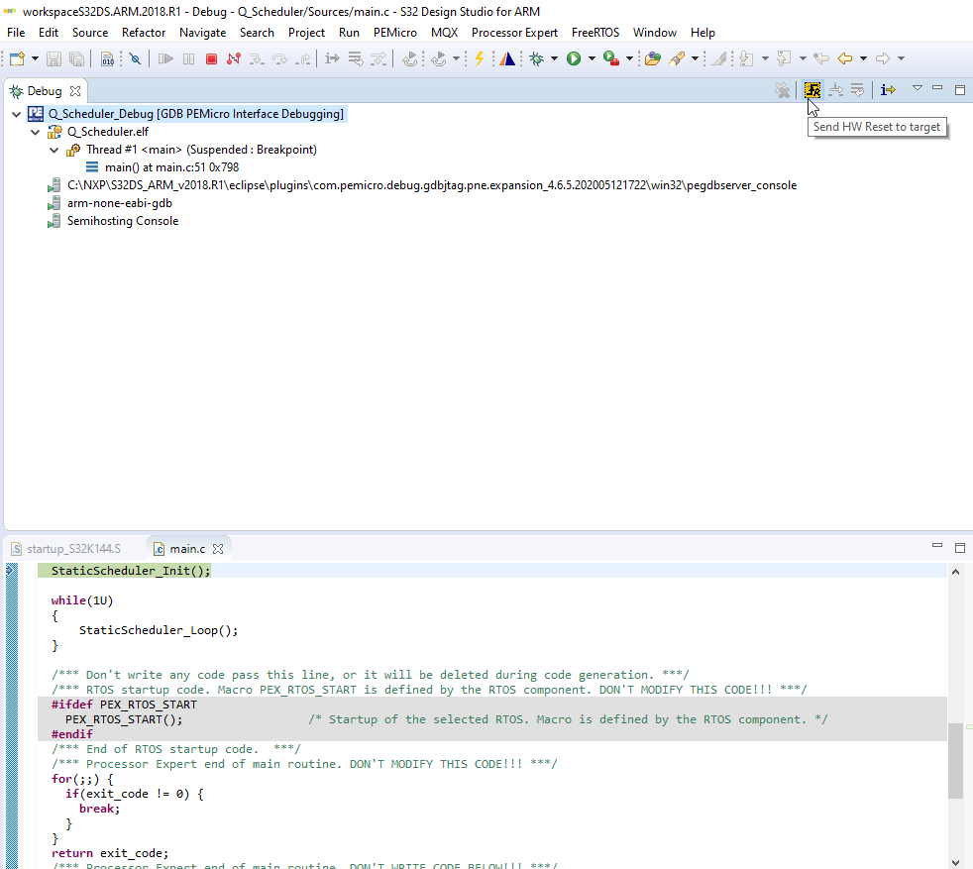Open the PEMicro menu

click(394, 33)
